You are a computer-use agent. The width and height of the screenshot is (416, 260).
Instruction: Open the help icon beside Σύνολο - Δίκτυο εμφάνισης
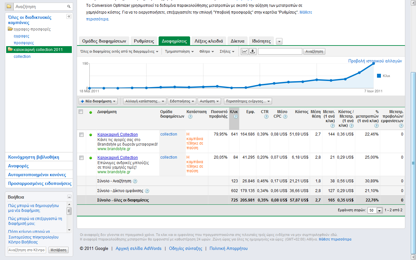pyautogui.click(x=147, y=191)
